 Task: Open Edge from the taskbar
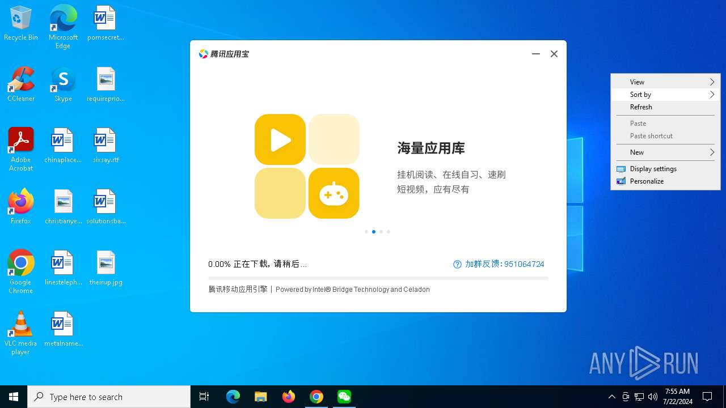[233, 397]
